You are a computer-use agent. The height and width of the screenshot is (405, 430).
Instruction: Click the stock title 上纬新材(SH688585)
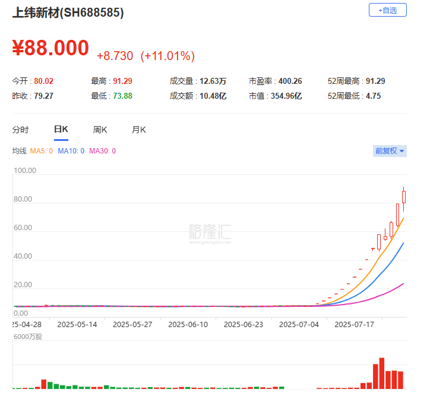[x=68, y=12]
